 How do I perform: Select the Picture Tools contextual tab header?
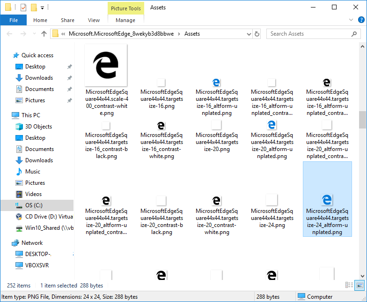pos(125,8)
